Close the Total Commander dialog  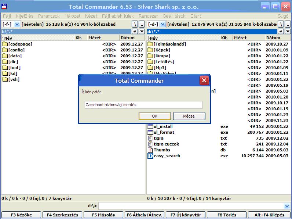204,80
